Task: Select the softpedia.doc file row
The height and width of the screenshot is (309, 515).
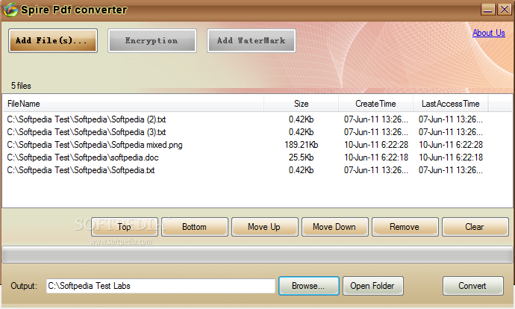Action: click(x=257, y=157)
